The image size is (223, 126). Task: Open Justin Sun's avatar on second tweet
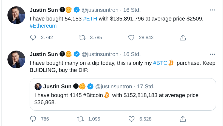coord(16,59)
